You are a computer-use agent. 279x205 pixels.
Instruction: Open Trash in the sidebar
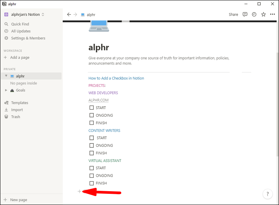[15, 117]
